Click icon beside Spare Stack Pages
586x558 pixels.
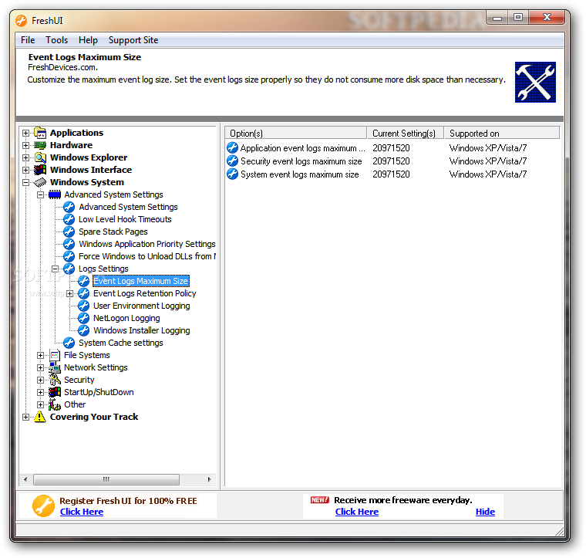tap(69, 232)
